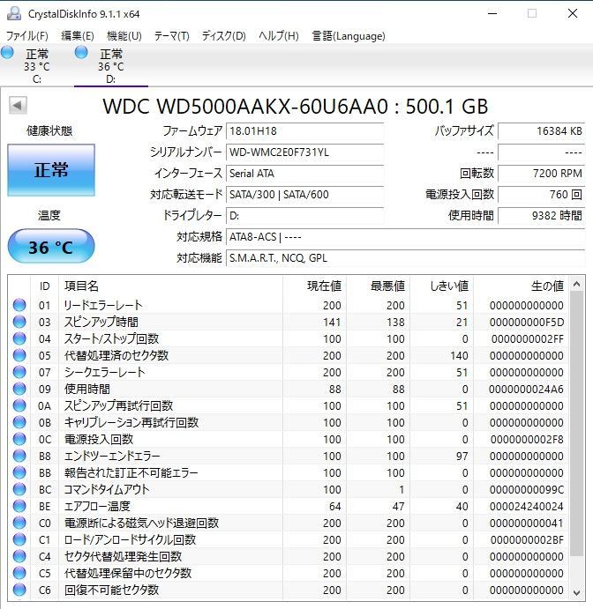
Task: Click the transfer mode field SATA/300 | SATA/600
Action: tap(304, 194)
